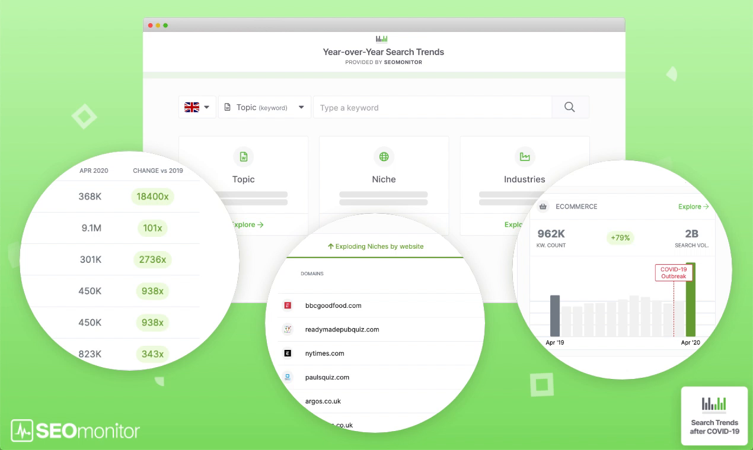Click the Ecommerce basket icon
Image resolution: width=753 pixels, height=450 pixels.
coord(543,206)
